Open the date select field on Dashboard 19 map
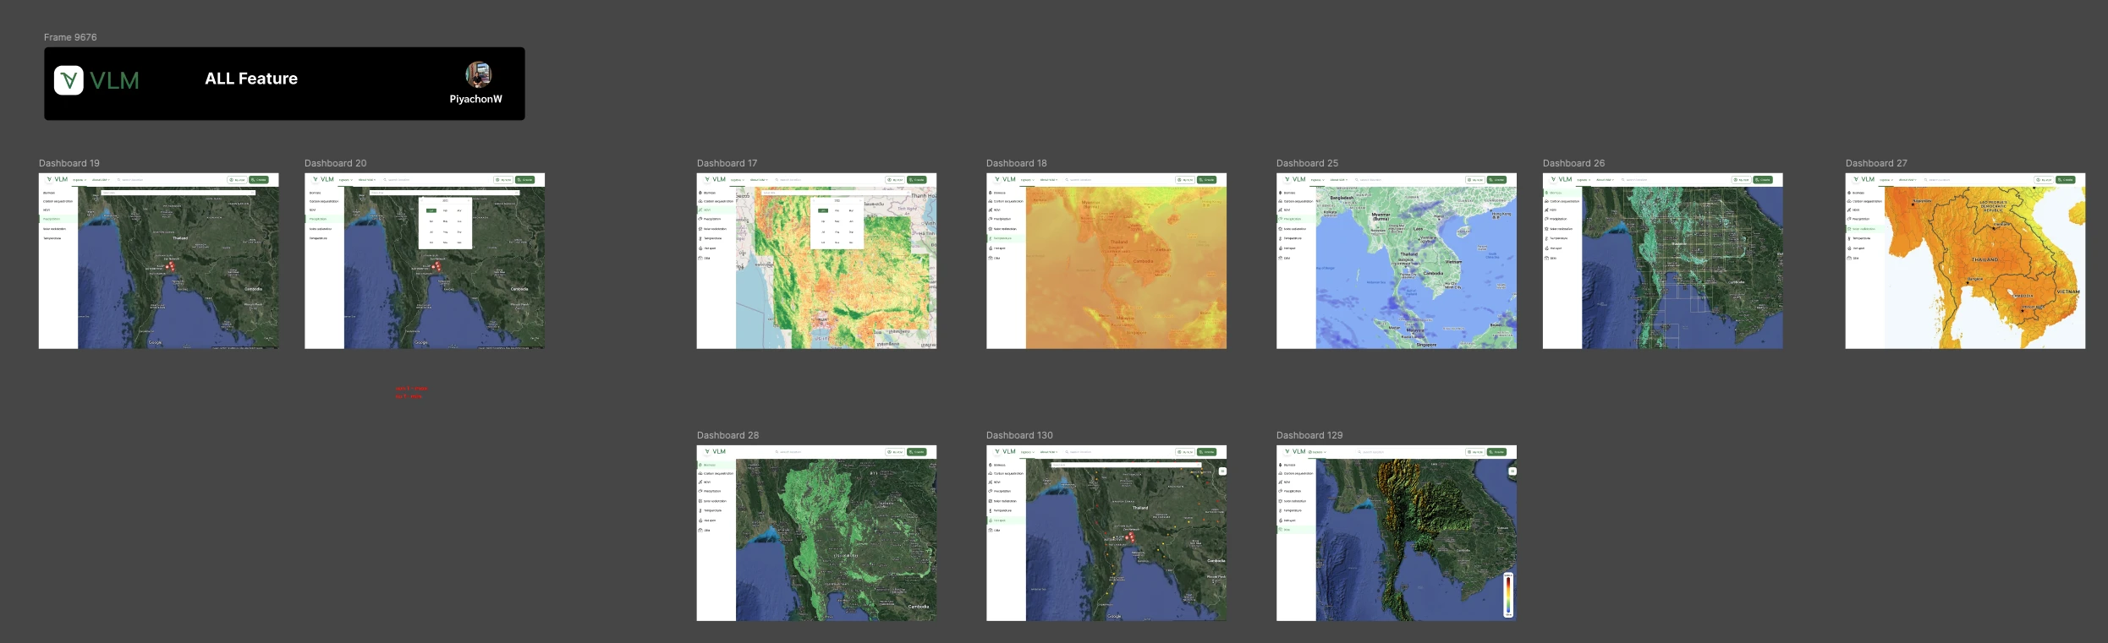 pos(178,193)
